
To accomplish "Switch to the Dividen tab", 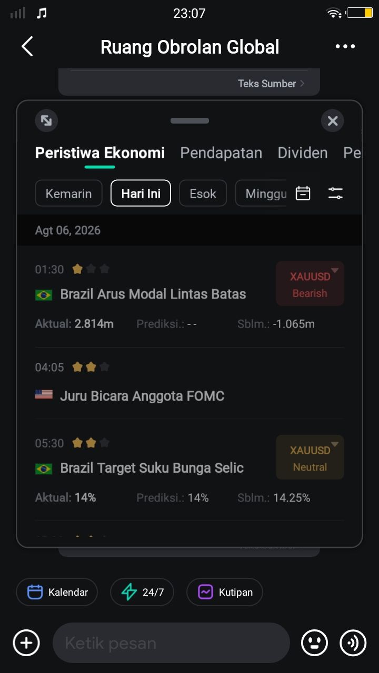I will 303,153.
